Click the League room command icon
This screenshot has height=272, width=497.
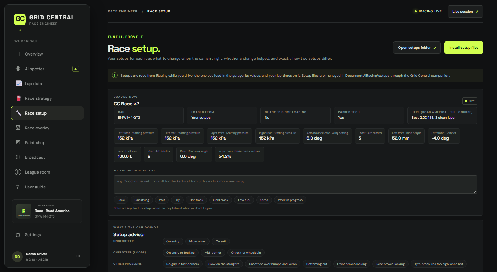coord(18,172)
